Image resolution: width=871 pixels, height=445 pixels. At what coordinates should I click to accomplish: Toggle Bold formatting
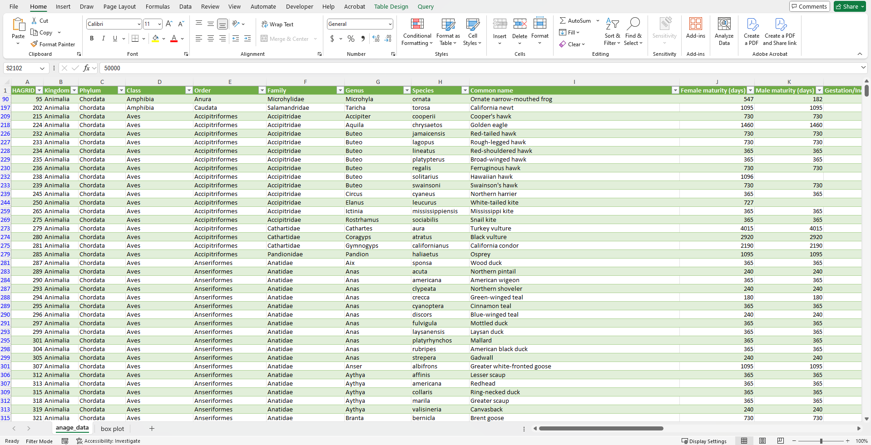92,39
